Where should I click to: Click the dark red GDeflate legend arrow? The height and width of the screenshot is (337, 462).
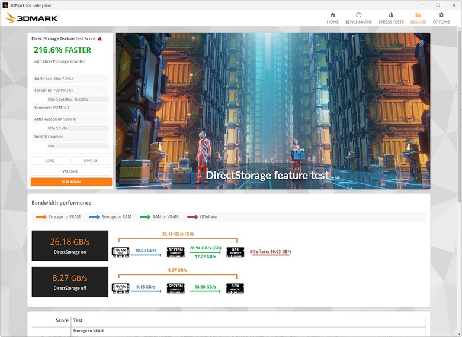[192, 217]
